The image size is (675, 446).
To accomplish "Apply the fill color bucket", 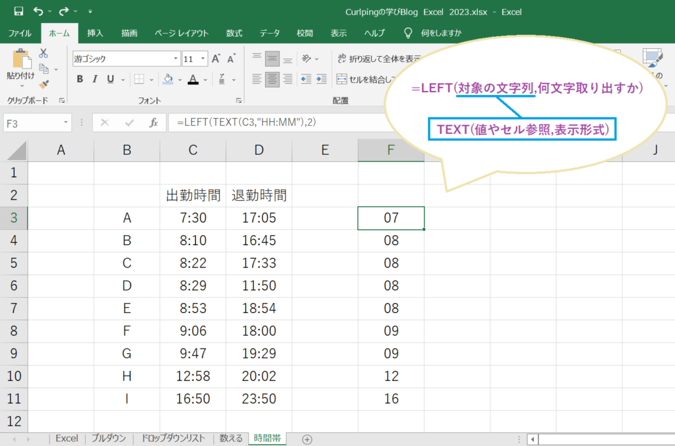I will pos(168,79).
